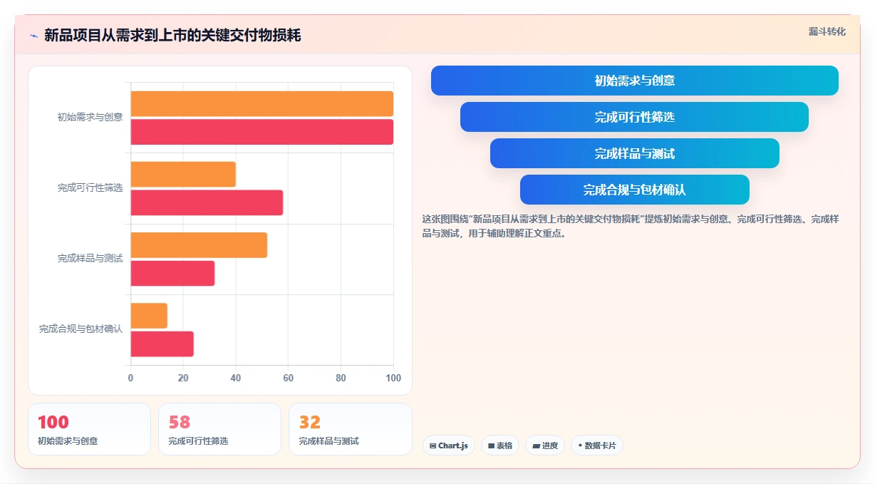Click the red bar for 初始需求与创意
This screenshot has height=484, width=875.
[x=262, y=132]
